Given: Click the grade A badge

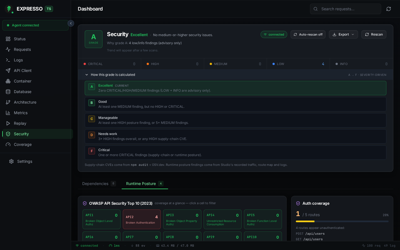Looking at the screenshot, I should point(94,39).
